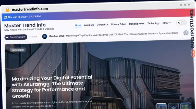Open the Contact Us page
The width and height of the screenshot is (196, 109).
103,25
